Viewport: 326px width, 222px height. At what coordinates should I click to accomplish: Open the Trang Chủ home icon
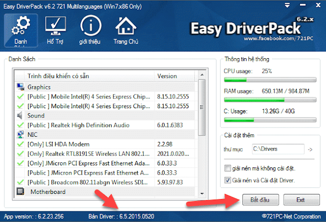[126, 31]
